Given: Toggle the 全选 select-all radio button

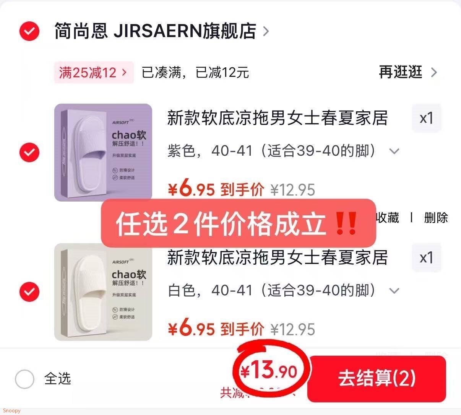Looking at the screenshot, I should coord(25,379).
